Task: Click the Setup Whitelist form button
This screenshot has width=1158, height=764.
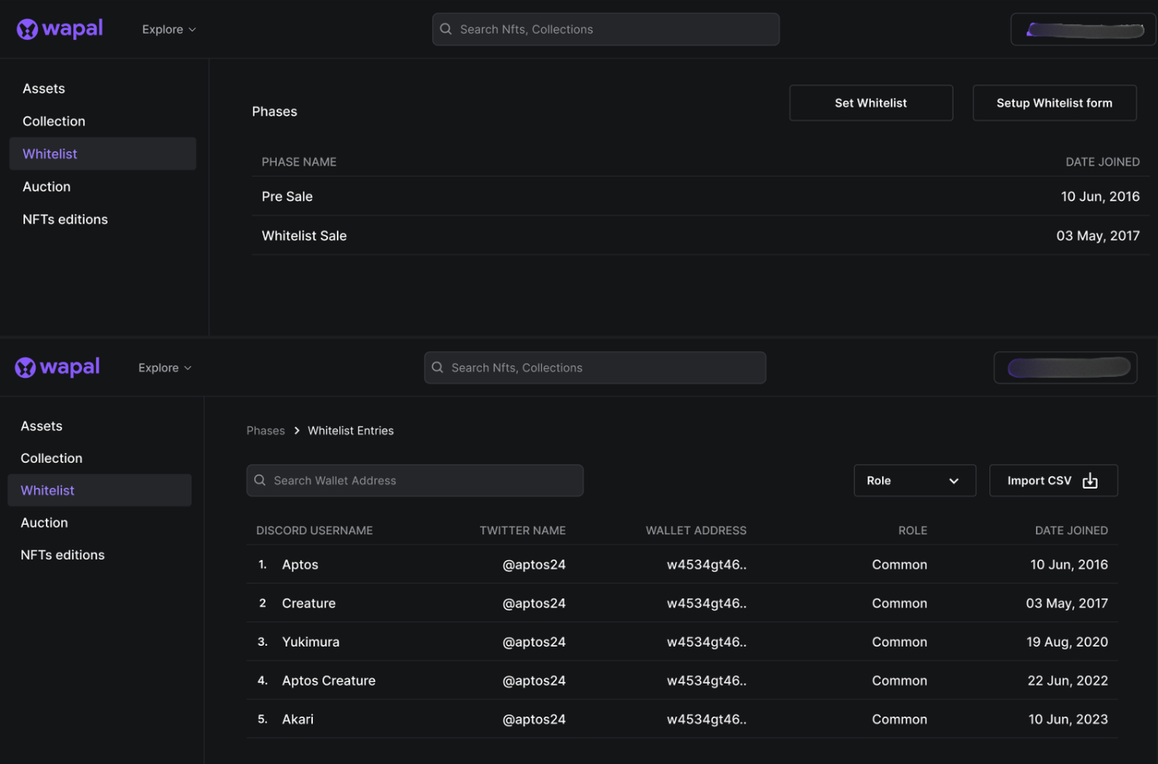Action: pos(1053,103)
